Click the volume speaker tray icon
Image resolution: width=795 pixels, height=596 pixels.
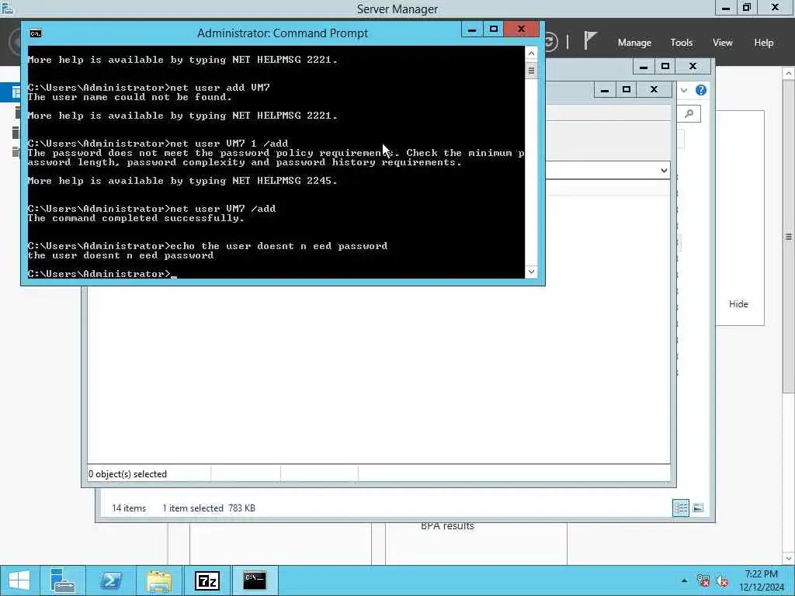(x=722, y=580)
